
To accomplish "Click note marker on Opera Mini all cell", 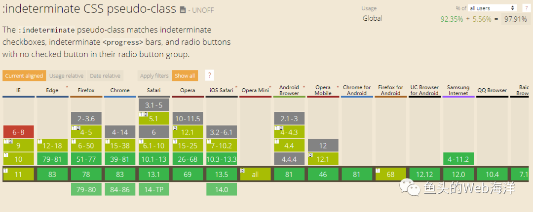I will 243,170.
